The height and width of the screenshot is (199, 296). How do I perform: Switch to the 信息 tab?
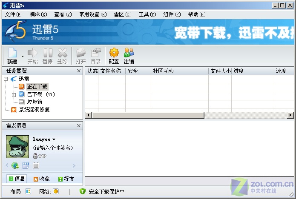pos(17,179)
